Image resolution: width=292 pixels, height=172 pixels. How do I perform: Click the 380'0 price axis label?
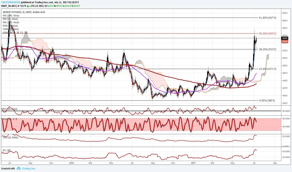coord(285,103)
